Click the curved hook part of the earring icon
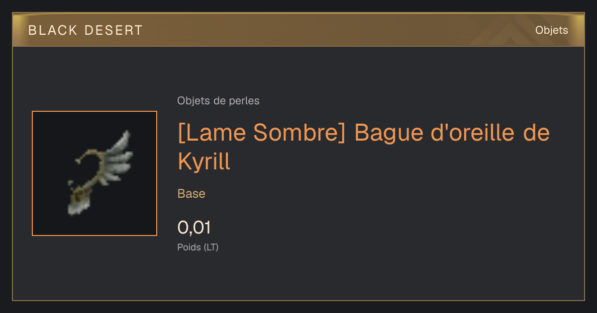The width and height of the screenshot is (597, 313). tap(88, 164)
